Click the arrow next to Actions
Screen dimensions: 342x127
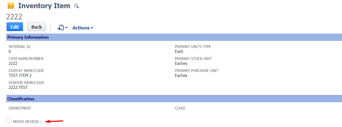point(92,28)
